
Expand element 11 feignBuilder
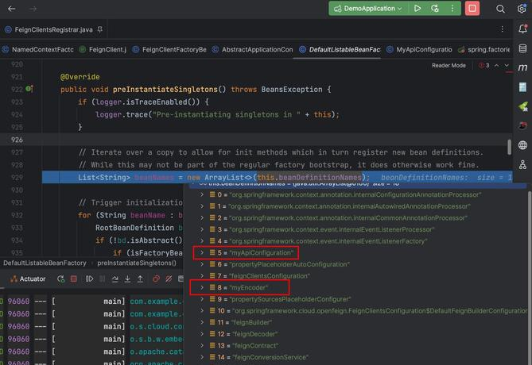tap(202, 322)
